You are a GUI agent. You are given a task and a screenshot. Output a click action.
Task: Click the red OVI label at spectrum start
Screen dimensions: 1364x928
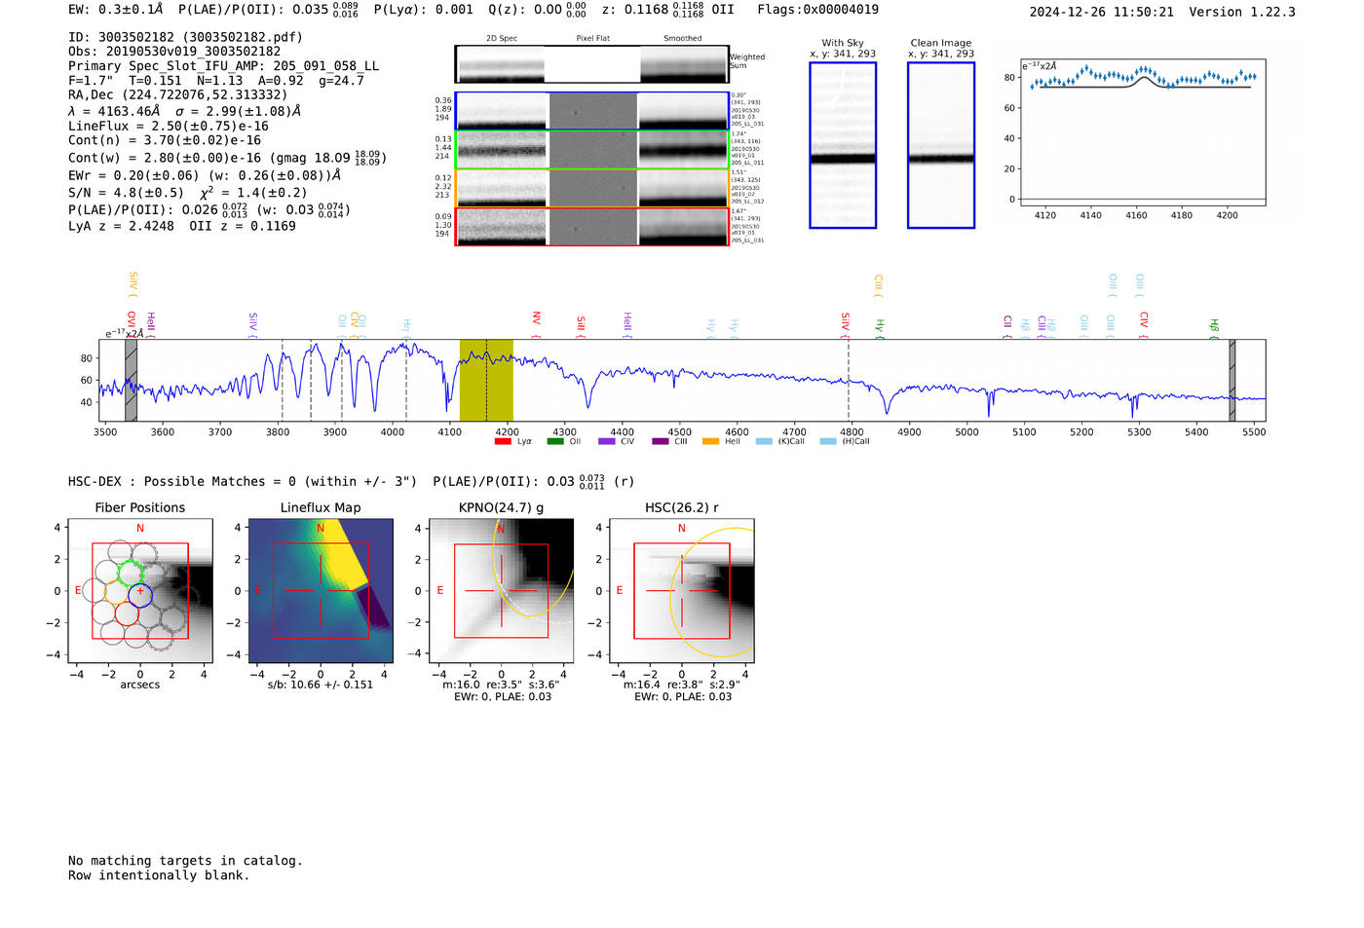coord(132,323)
